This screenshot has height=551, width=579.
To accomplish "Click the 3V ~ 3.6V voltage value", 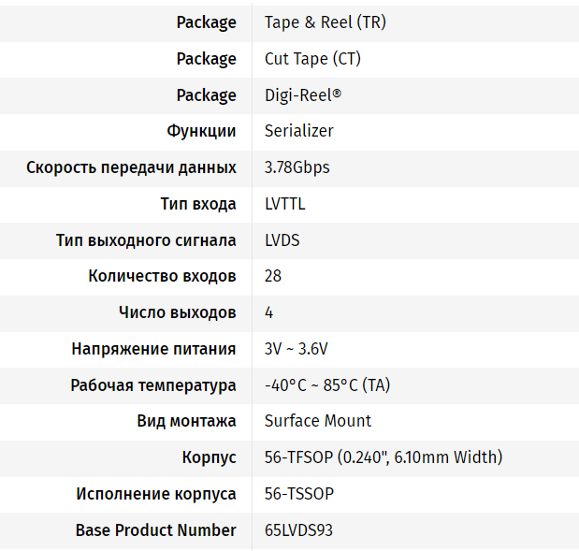I will (296, 349).
